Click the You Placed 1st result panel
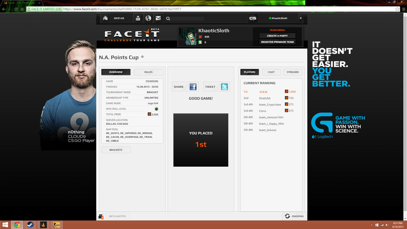 [x=201, y=140]
